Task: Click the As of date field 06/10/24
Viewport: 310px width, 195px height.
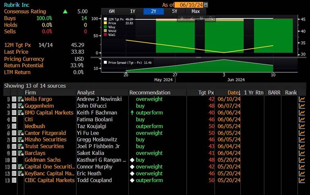Action: tap(189, 5)
